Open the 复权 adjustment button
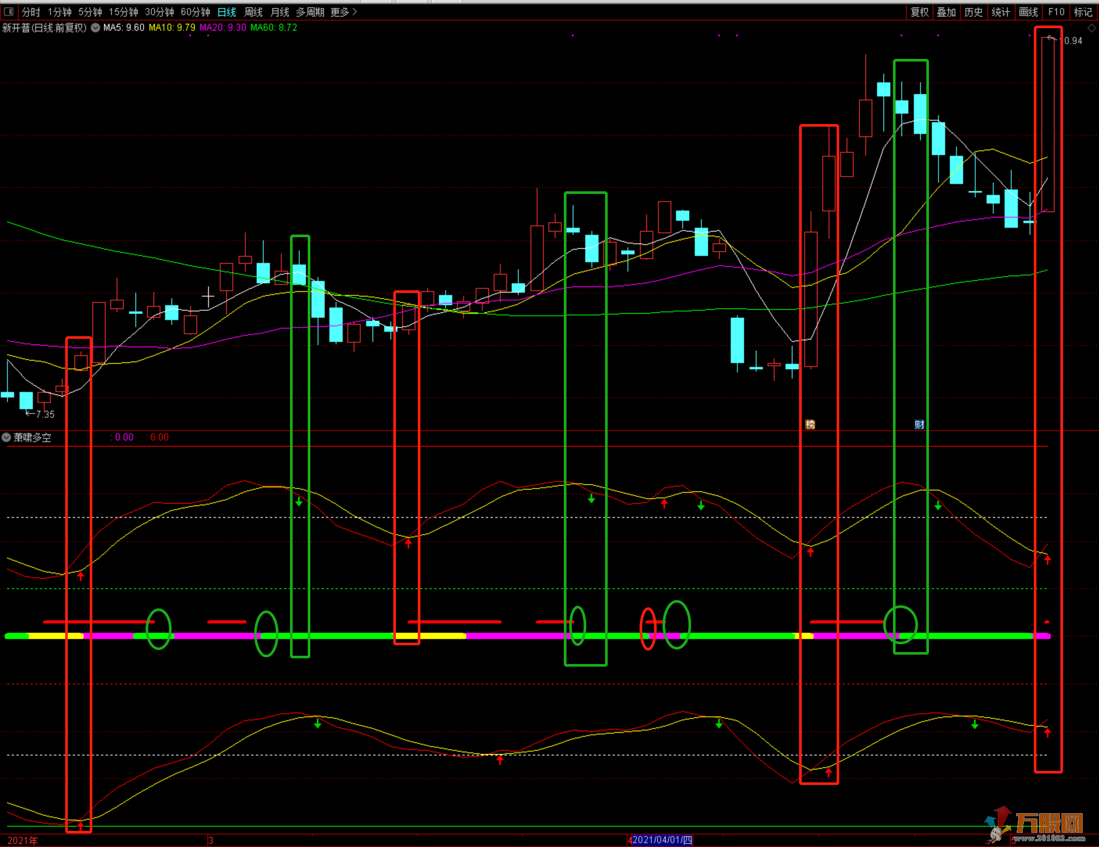The image size is (1099, 847). 920,12
